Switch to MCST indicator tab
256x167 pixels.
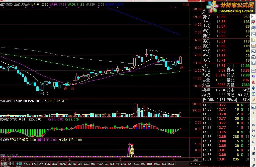[171, 164]
